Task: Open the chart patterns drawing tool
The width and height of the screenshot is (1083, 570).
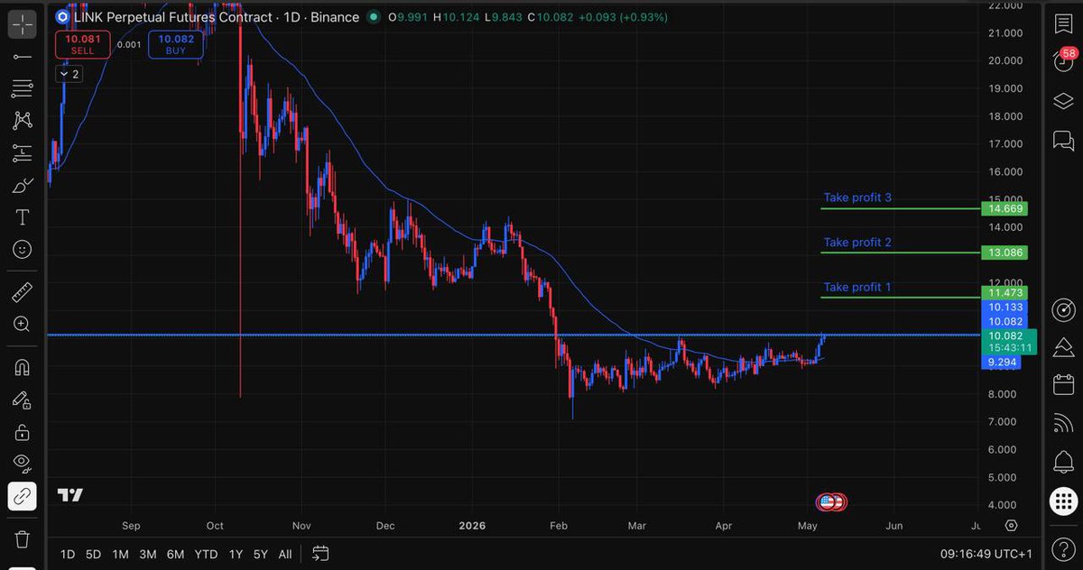Action: tap(23, 120)
